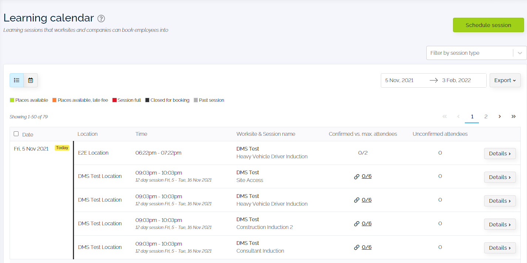The image size is (527, 263).
Task: Select page 1 of results
Action: tap(472, 117)
